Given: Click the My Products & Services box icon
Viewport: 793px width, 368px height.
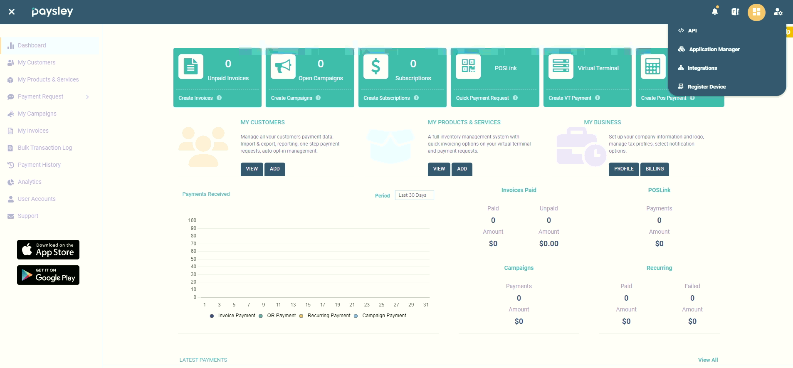Looking at the screenshot, I should click(11, 79).
